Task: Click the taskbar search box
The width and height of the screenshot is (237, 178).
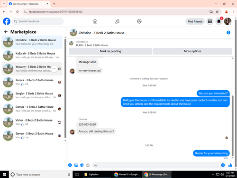Action: click(x=41, y=174)
